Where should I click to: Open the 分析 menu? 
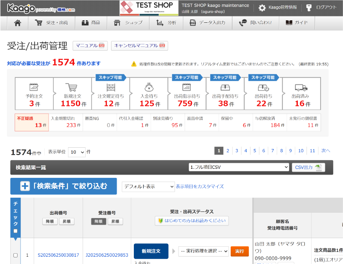tap(166, 23)
